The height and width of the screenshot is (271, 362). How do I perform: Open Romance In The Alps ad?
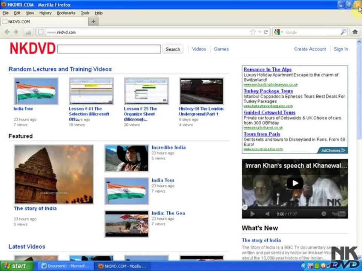(x=268, y=69)
